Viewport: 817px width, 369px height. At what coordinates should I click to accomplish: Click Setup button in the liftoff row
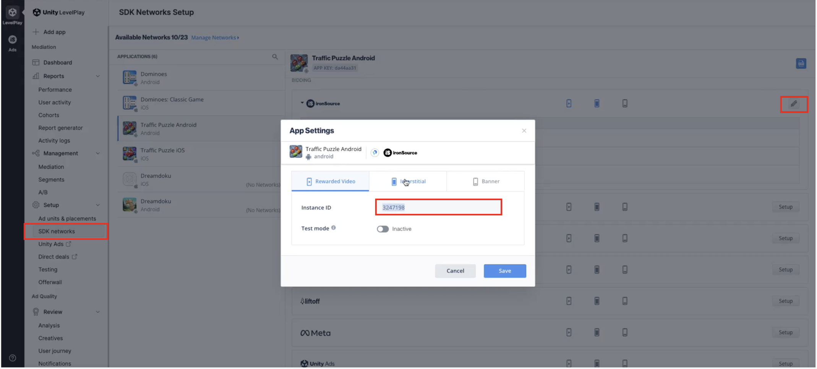pyautogui.click(x=785, y=301)
